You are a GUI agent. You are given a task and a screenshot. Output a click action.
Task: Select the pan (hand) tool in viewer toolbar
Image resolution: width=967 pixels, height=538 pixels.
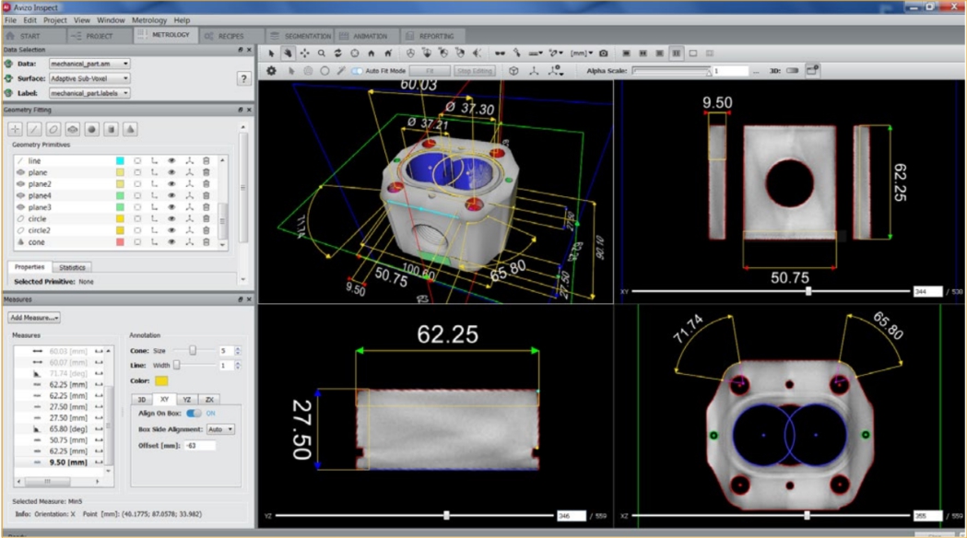[288, 53]
